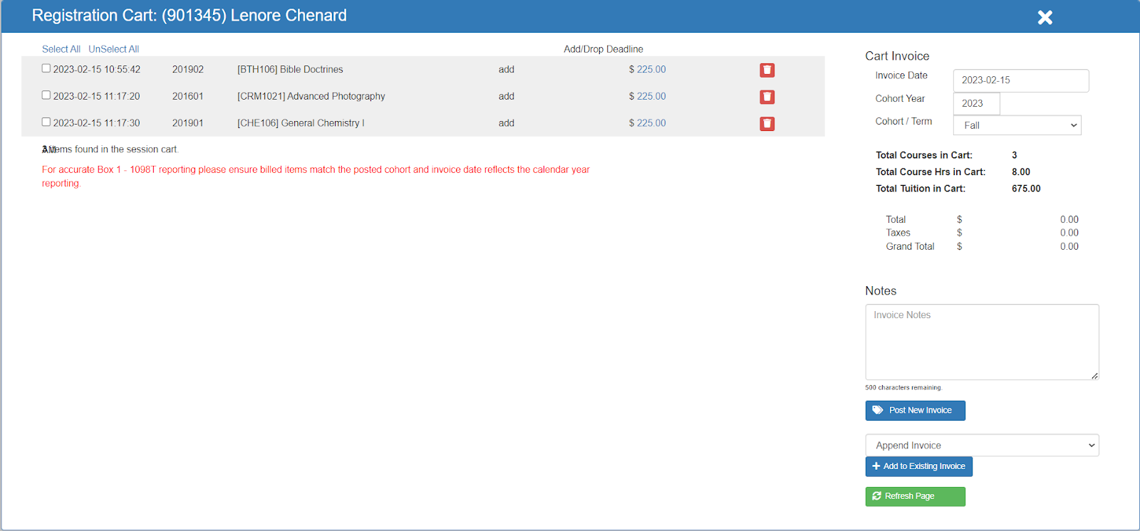Click the Notes heading

881,291
